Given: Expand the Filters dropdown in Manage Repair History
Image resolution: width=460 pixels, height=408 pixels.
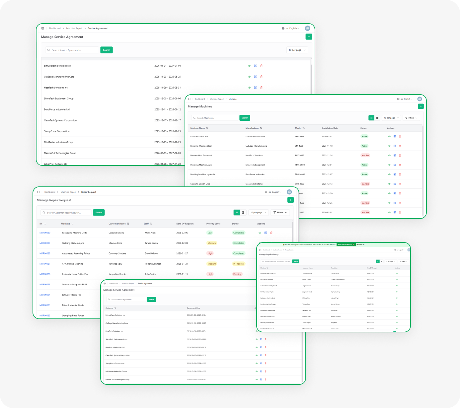Looking at the screenshot, I should coord(403,261).
